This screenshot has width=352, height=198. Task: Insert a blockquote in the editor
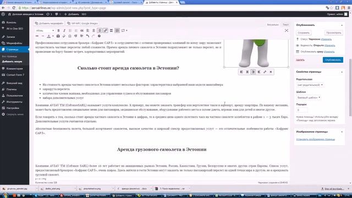click(x=82, y=31)
